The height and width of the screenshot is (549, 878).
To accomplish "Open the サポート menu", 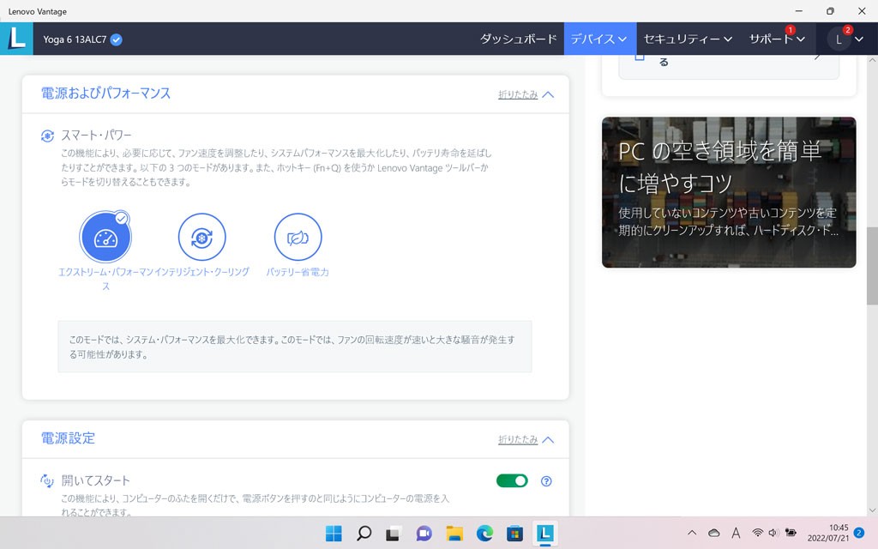I will [x=777, y=39].
